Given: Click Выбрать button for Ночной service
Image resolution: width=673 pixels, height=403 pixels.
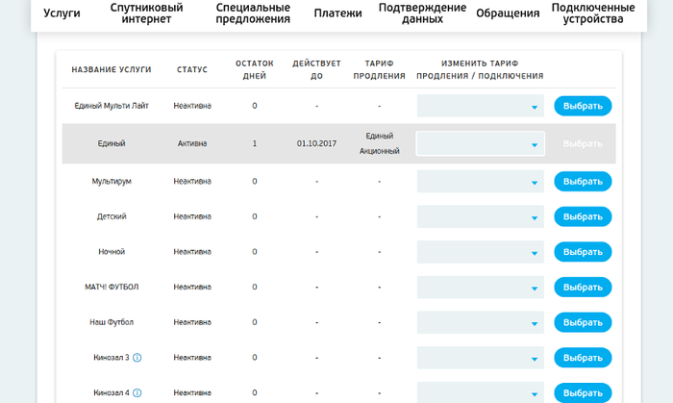Looking at the screenshot, I should click(x=583, y=252).
